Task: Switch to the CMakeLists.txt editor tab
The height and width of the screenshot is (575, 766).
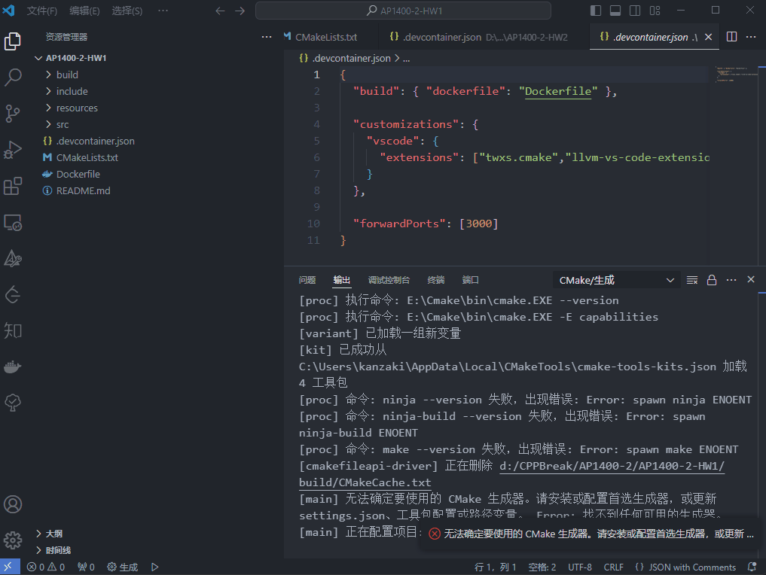Action: point(326,37)
